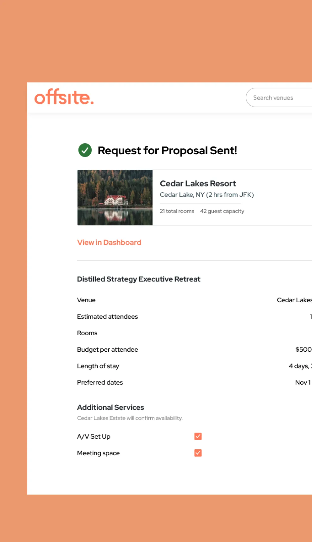
Task: Click the A/V Set Up label
Action: [x=94, y=436]
